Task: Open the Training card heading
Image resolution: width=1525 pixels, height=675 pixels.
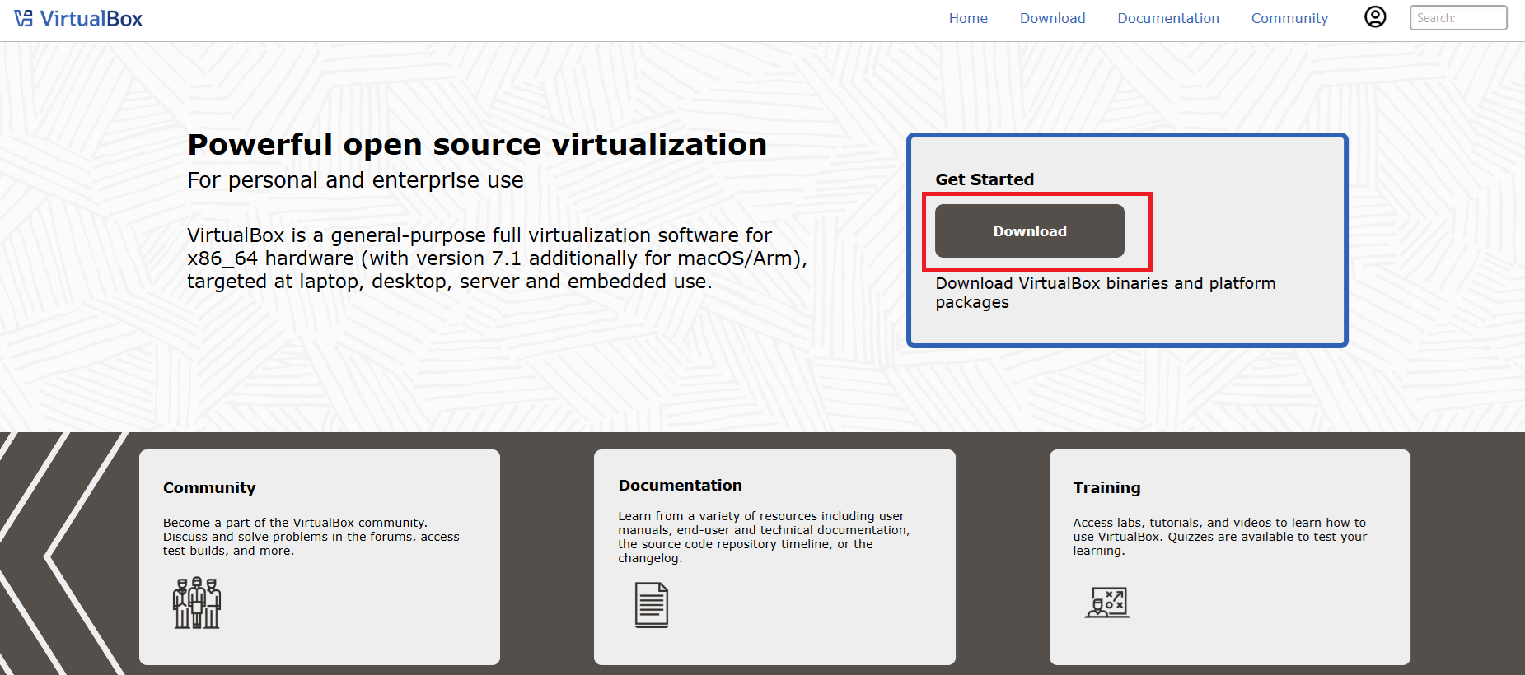Action: tap(1106, 487)
